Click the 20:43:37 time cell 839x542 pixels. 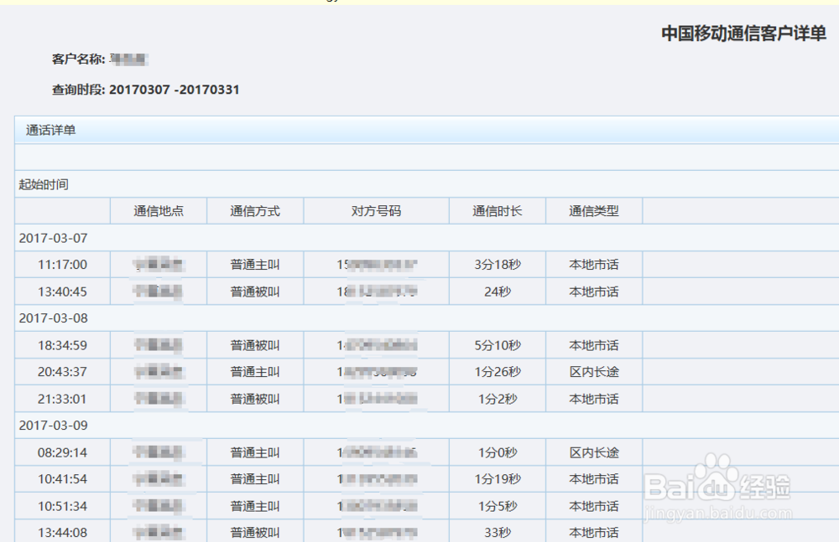(x=62, y=371)
